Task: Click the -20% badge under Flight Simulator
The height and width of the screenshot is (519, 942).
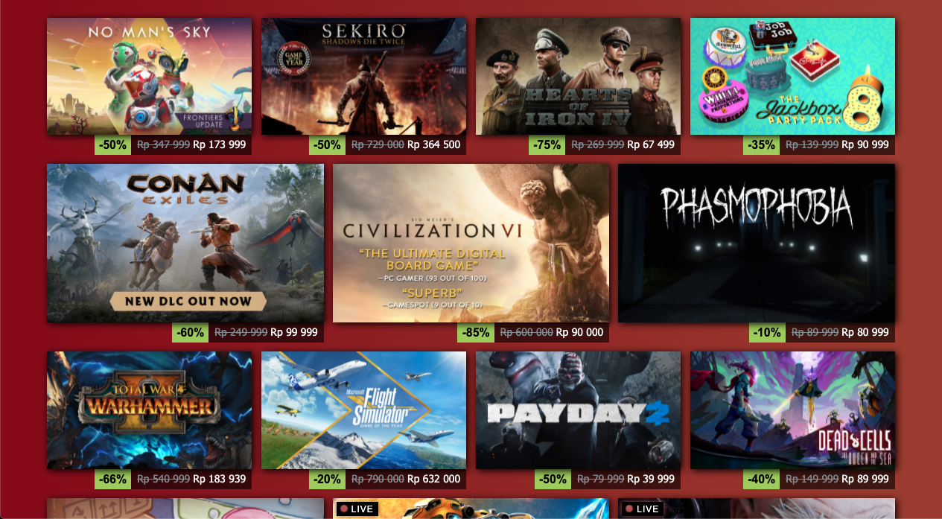Action: [x=332, y=480]
